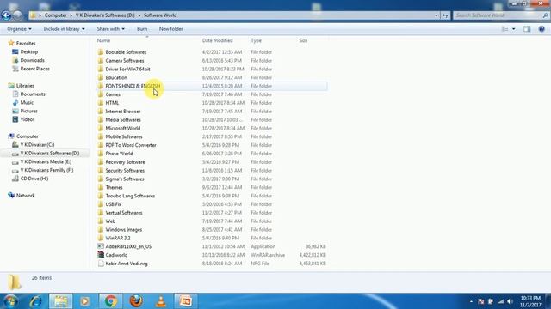Select the Media Softwares folder icon

[101, 119]
